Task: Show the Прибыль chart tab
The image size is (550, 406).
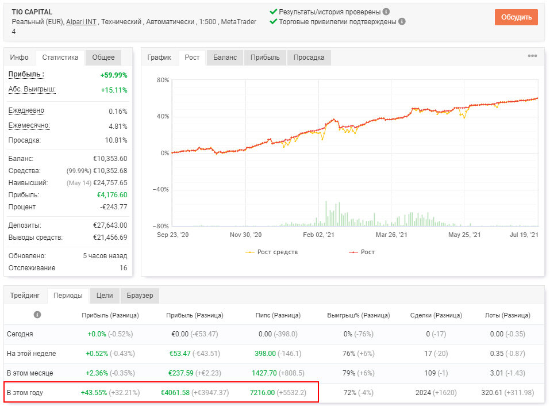Action: 265,57
